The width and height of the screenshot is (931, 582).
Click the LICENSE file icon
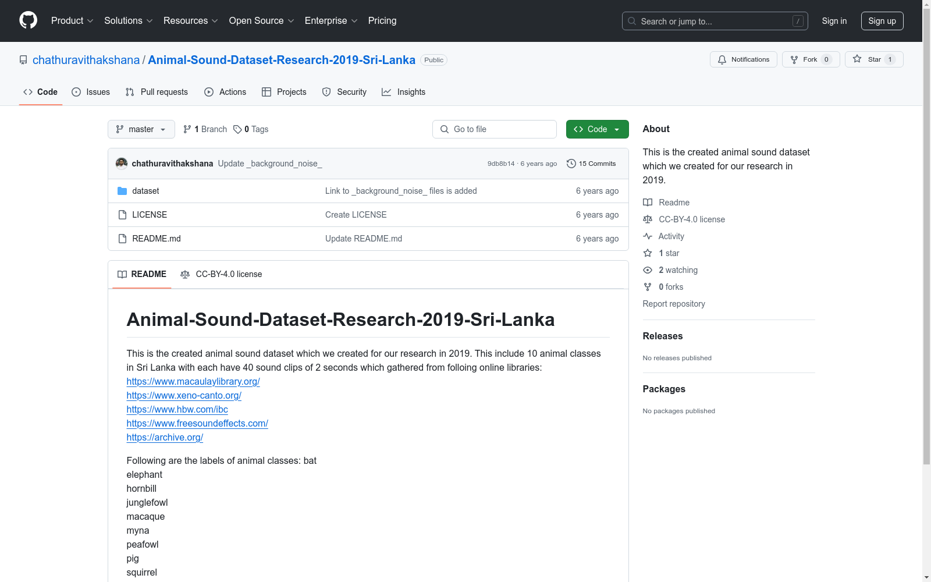point(122,215)
